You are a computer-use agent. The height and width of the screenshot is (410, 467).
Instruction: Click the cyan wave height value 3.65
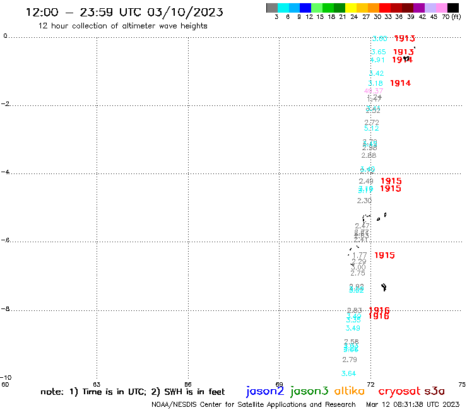pyautogui.click(x=379, y=52)
